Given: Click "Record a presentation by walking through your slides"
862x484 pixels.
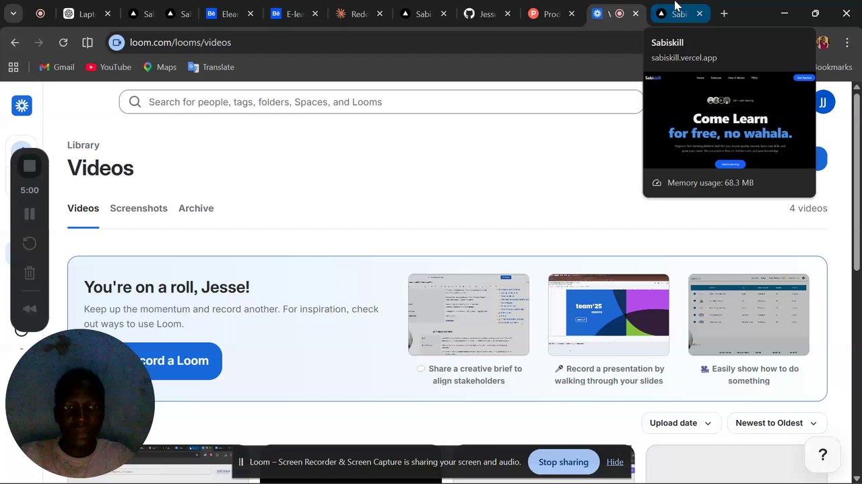Looking at the screenshot, I should (609, 375).
